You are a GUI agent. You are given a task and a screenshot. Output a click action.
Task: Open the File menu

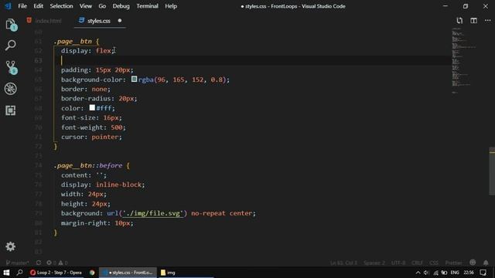tap(22, 6)
